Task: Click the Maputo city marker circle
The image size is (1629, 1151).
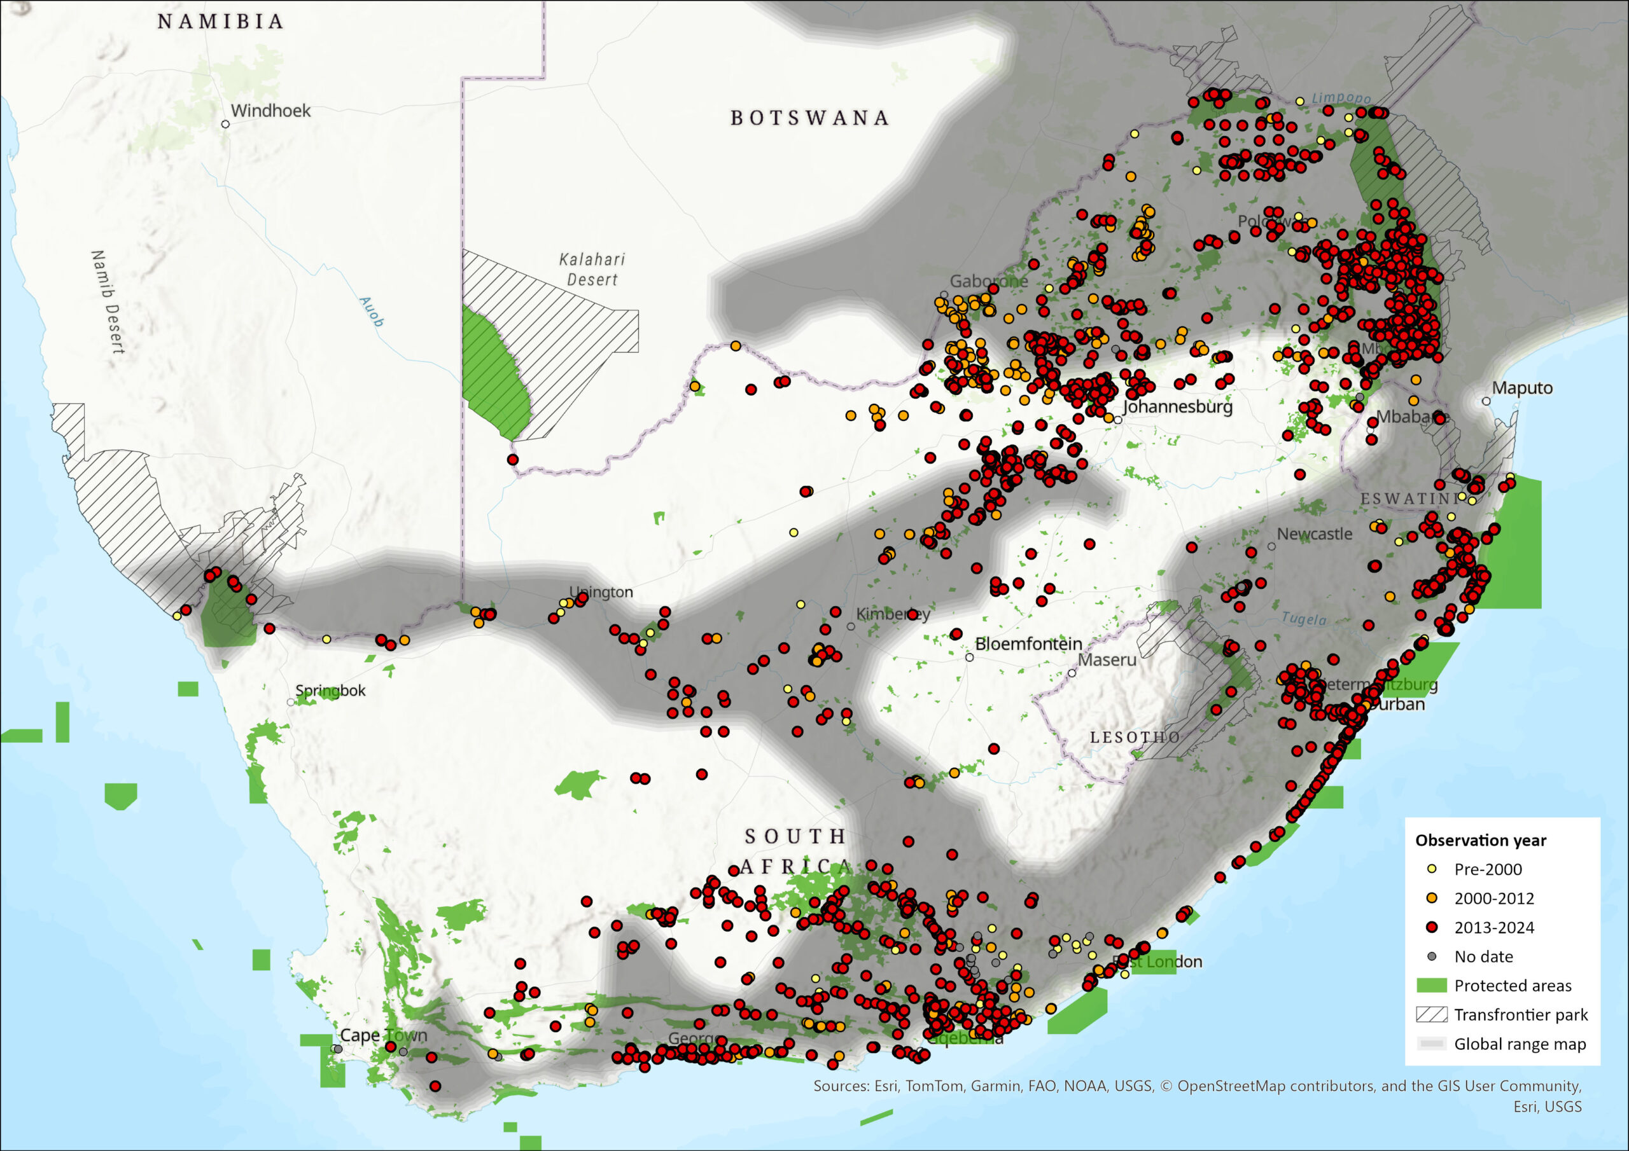Action: point(1486,401)
